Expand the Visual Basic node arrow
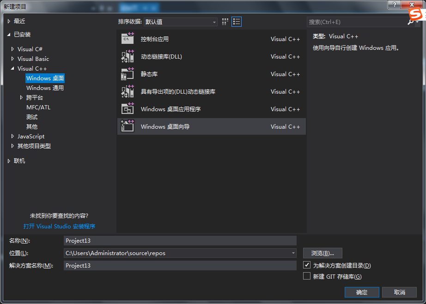 (12, 59)
